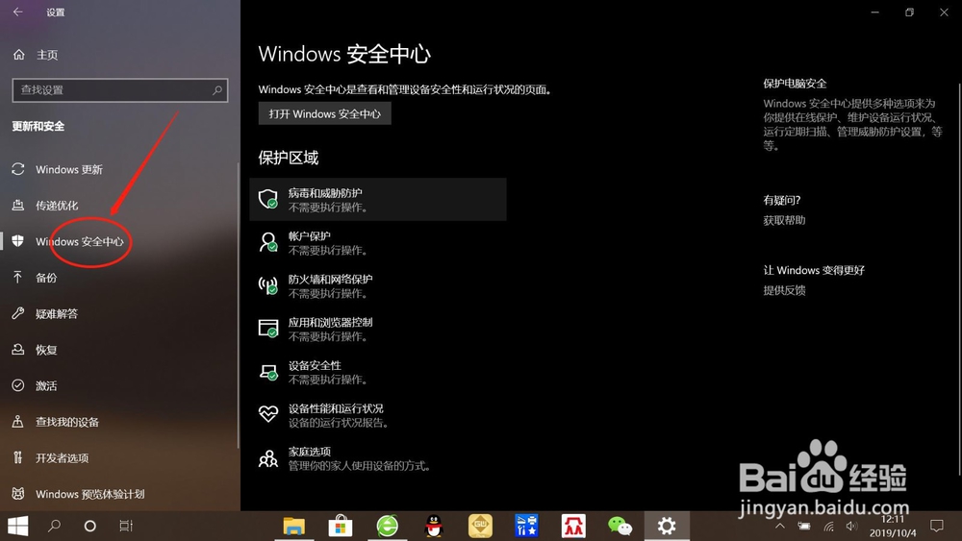Open Microsoft Store from taskbar
962x541 pixels.
[x=341, y=526]
